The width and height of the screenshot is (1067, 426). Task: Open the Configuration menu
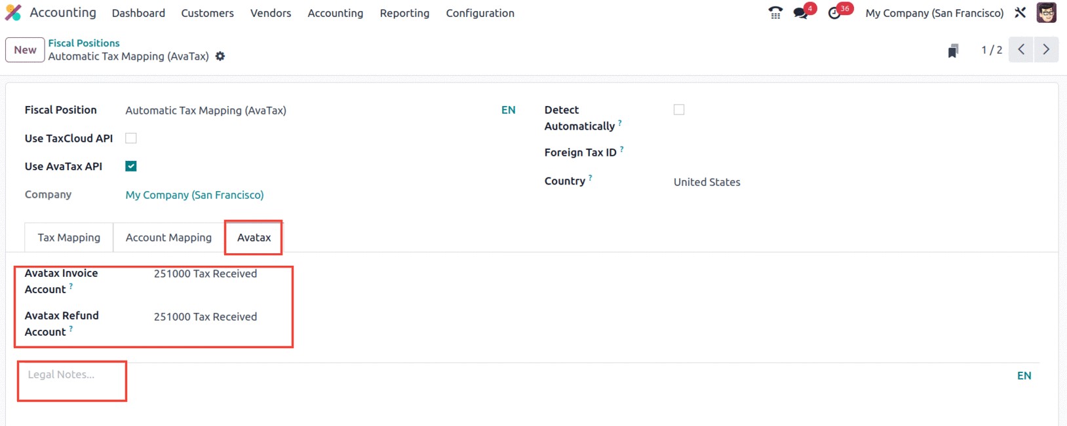(x=480, y=13)
